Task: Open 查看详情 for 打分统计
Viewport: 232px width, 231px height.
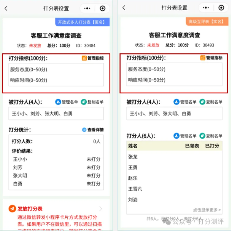Action: click(x=93, y=130)
